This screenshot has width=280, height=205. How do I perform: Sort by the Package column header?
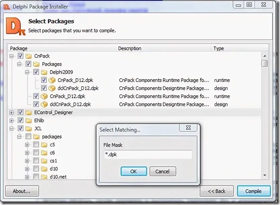point(62,48)
